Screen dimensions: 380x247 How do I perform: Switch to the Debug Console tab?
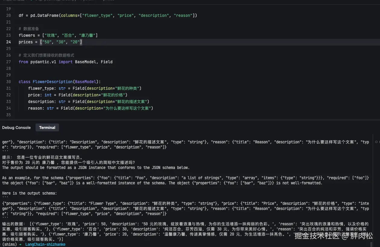coord(16,128)
